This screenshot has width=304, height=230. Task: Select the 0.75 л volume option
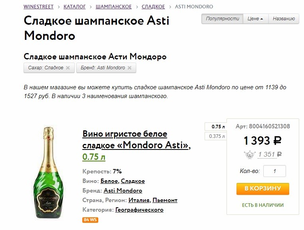click(215, 127)
